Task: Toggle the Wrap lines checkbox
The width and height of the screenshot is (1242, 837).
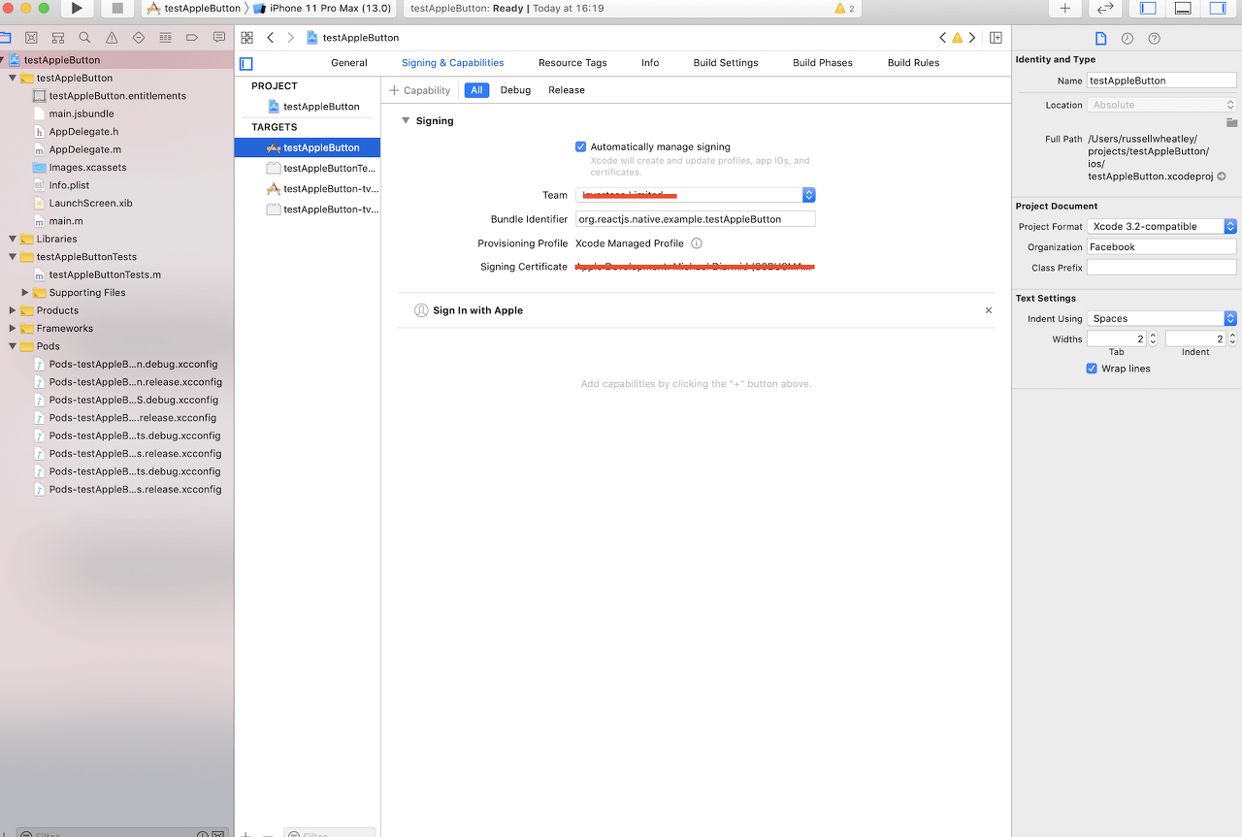Action: click(1092, 369)
